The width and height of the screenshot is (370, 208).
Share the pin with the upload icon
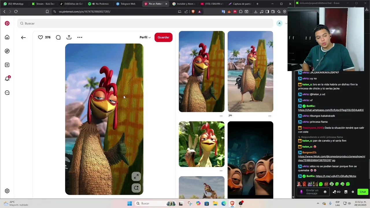[x=69, y=37]
